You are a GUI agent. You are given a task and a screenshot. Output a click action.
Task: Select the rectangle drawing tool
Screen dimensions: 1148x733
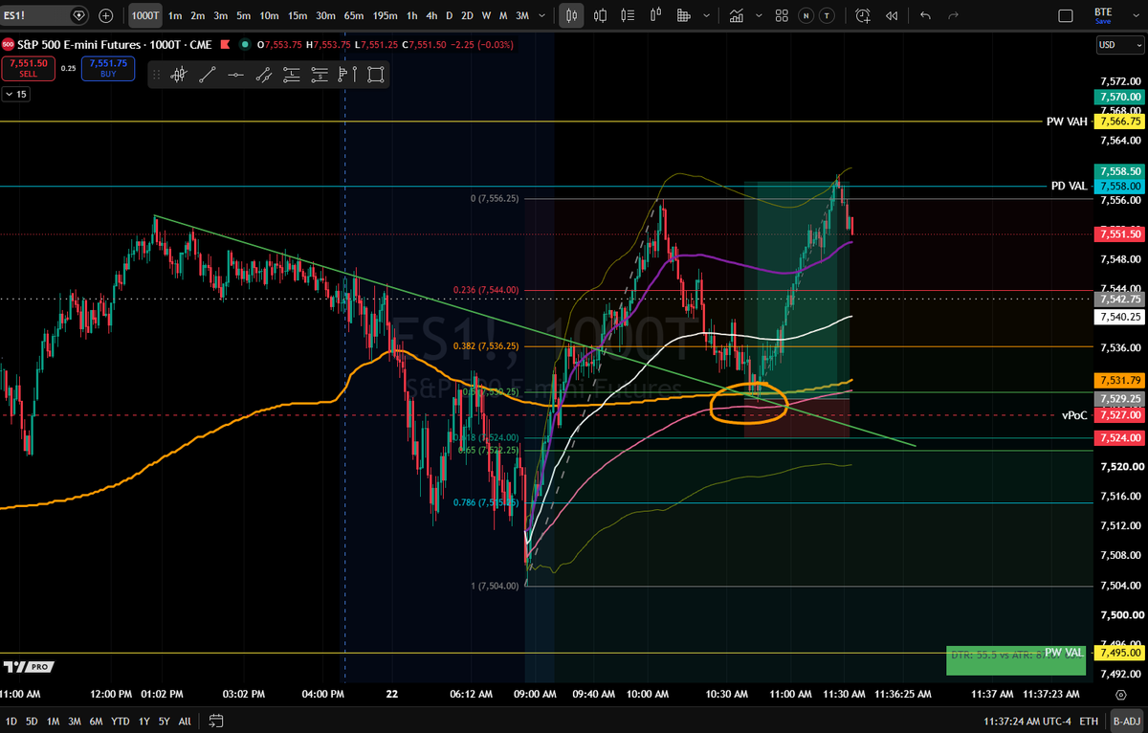(375, 75)
